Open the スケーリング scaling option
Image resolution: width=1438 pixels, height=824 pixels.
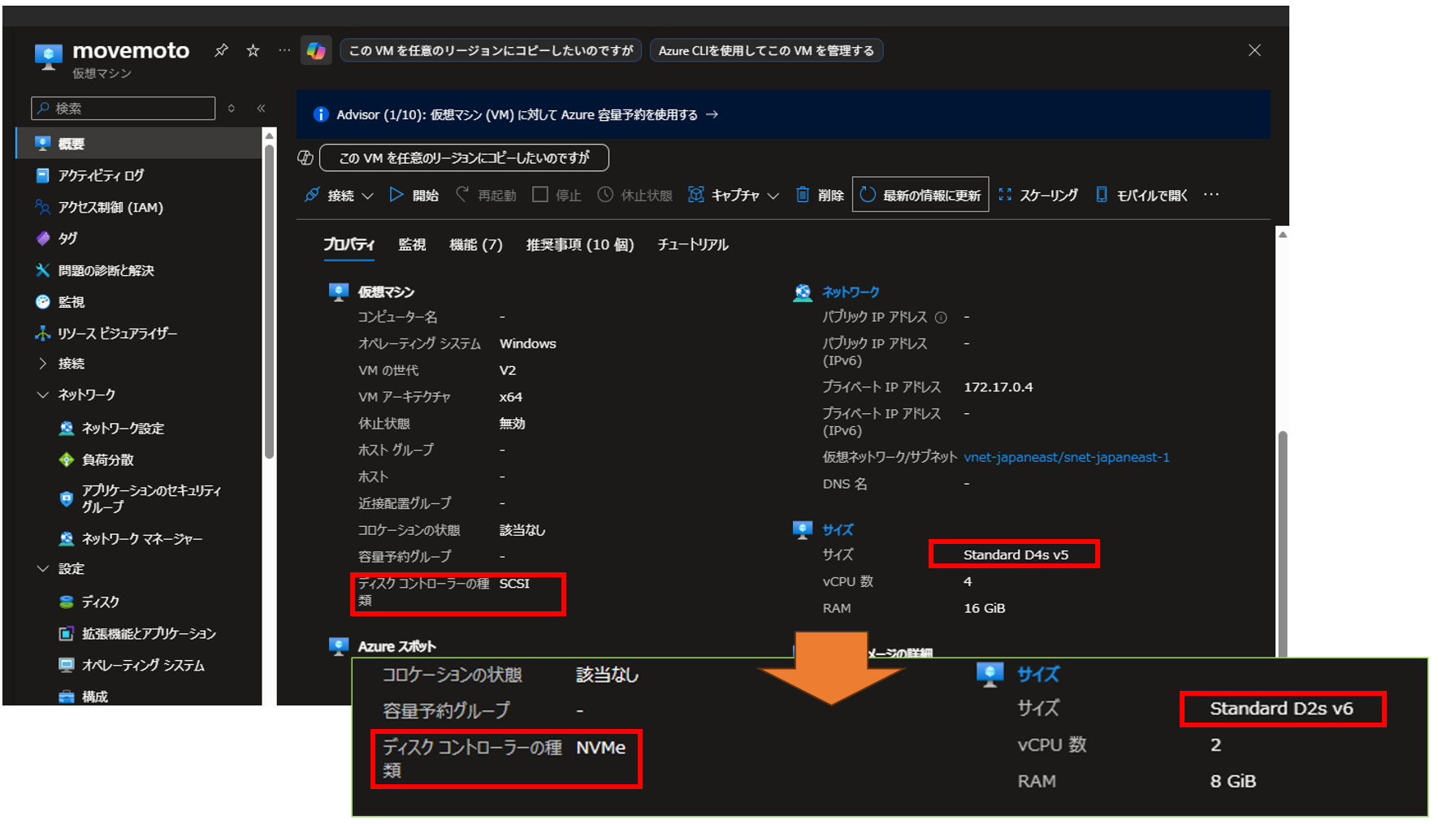tap(1037, 195)
